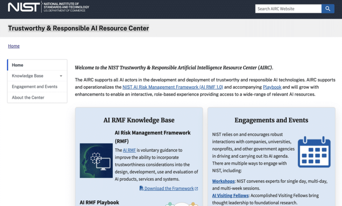Screen dimensions: 342x206
Task: Click AI Risk Management Framework (RMF) subheading
Action: [153, 137]
